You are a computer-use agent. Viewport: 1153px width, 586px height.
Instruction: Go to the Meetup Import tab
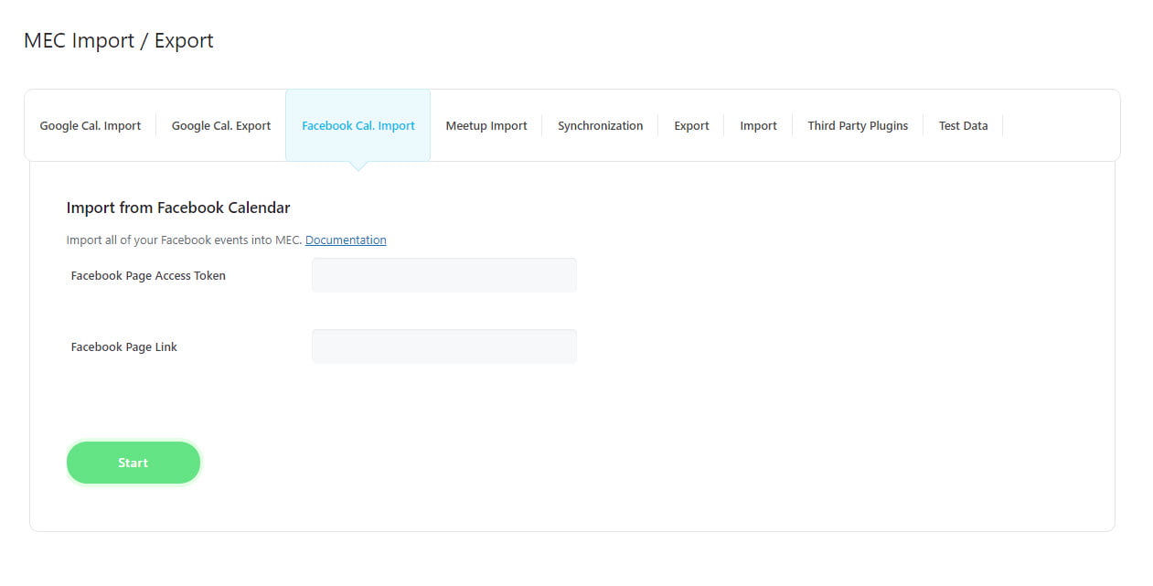(486, 125)
